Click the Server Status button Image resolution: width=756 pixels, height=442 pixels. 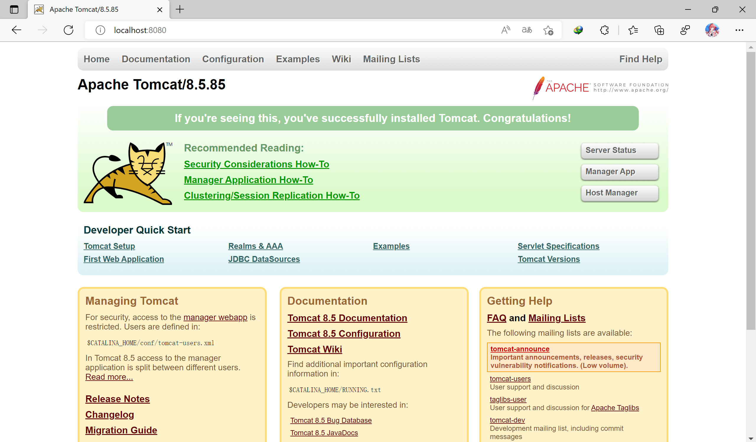point(620,150)
